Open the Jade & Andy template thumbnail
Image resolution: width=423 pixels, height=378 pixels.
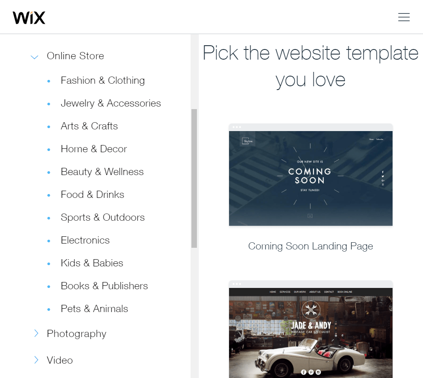[311, 329]
